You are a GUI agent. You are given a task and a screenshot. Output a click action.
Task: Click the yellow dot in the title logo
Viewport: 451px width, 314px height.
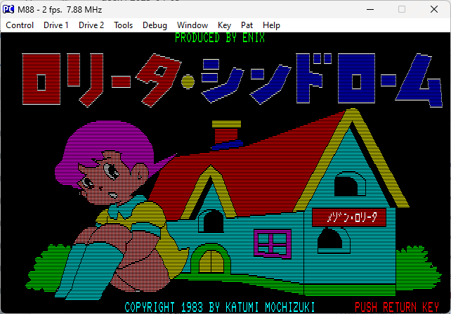[188, 81]
